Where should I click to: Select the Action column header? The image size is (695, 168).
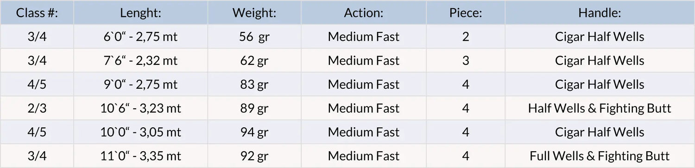(x=364, y=12)
